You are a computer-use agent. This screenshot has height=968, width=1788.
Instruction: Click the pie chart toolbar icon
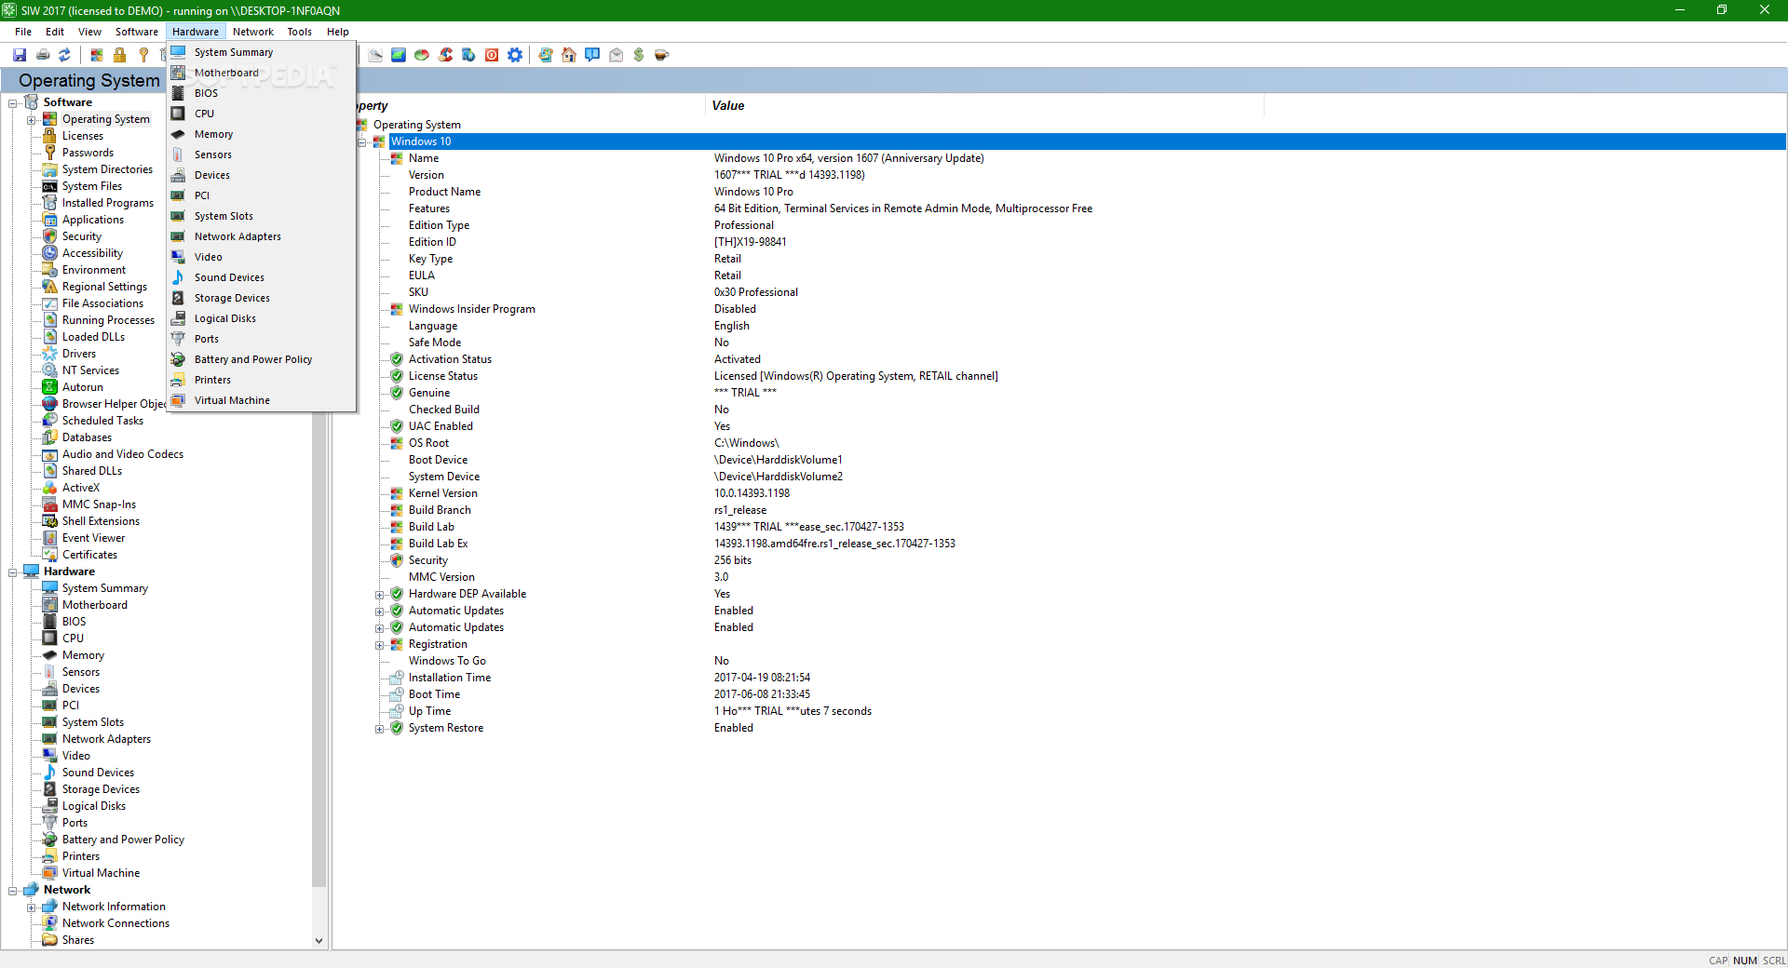pyautogui.click(x=422, y=55)
